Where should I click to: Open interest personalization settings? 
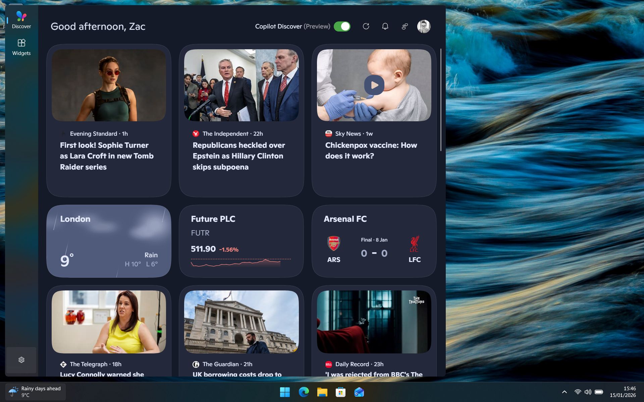[405, 26]
